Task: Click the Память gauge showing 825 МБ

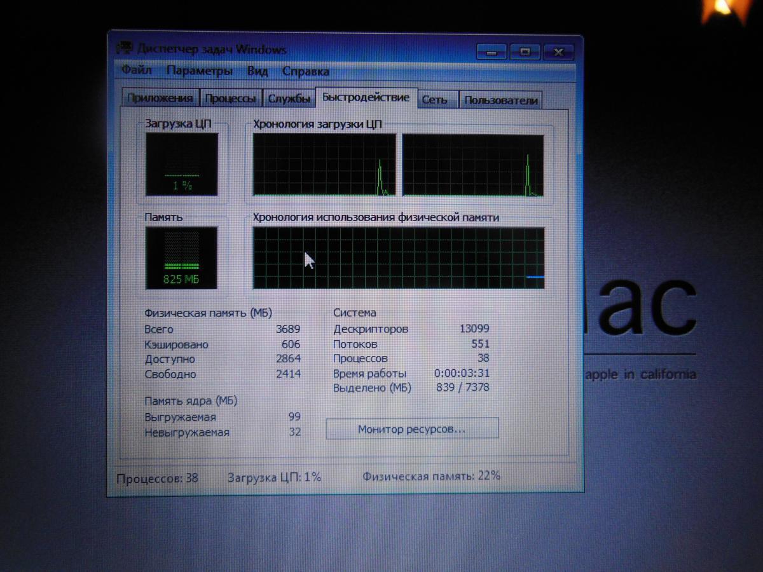Action: pyautogui.click(x=182, y=257)
